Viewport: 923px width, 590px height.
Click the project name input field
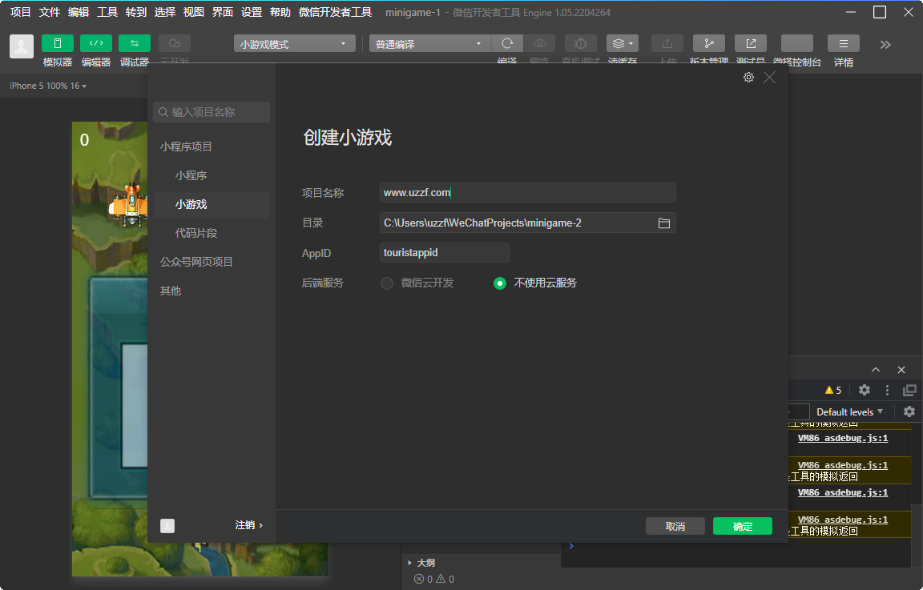(x=527, y=192)
